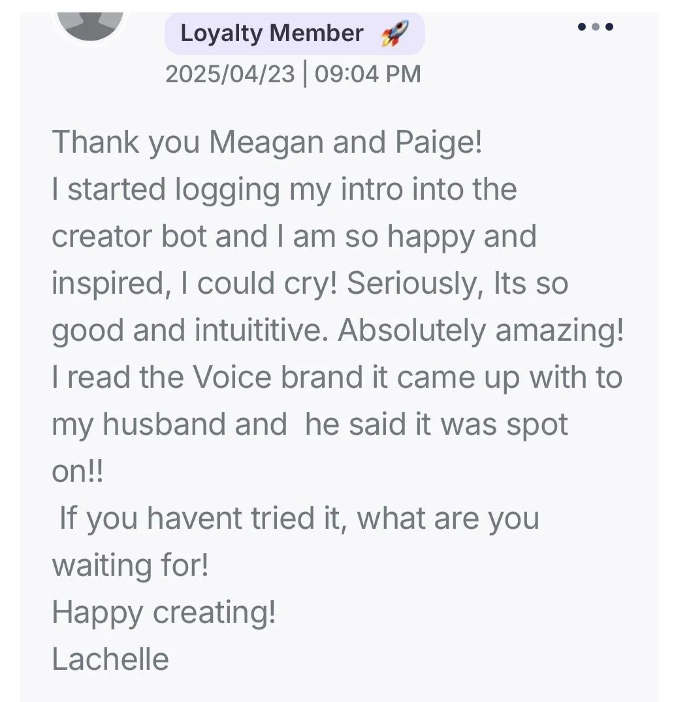The width and height of the screenshot is (674, 702).
Task: Click the name Meagan in the message
Action: [x=266, y=142]
